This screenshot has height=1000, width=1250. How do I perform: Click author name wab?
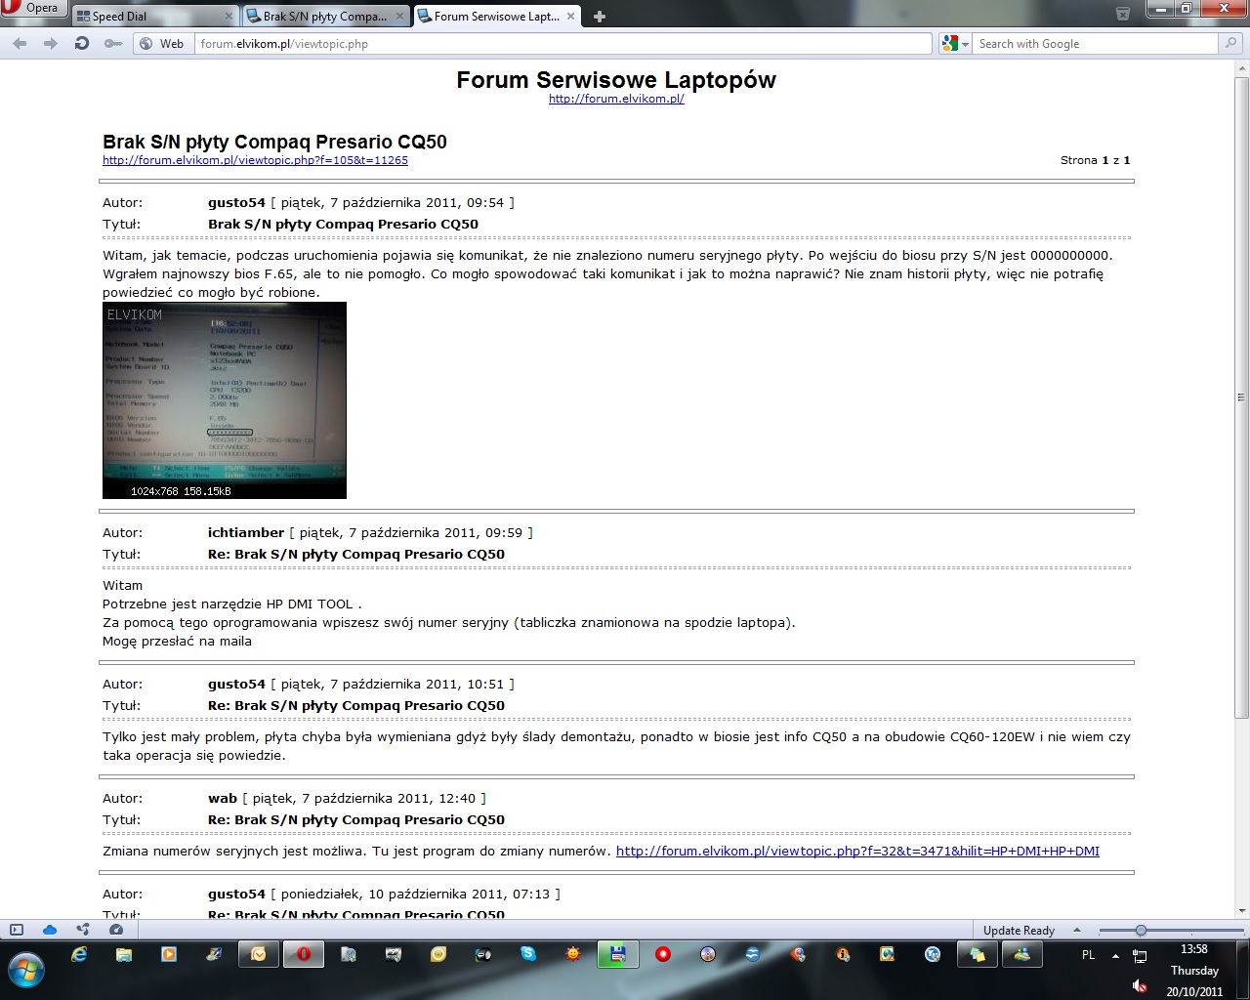[223, 798]
